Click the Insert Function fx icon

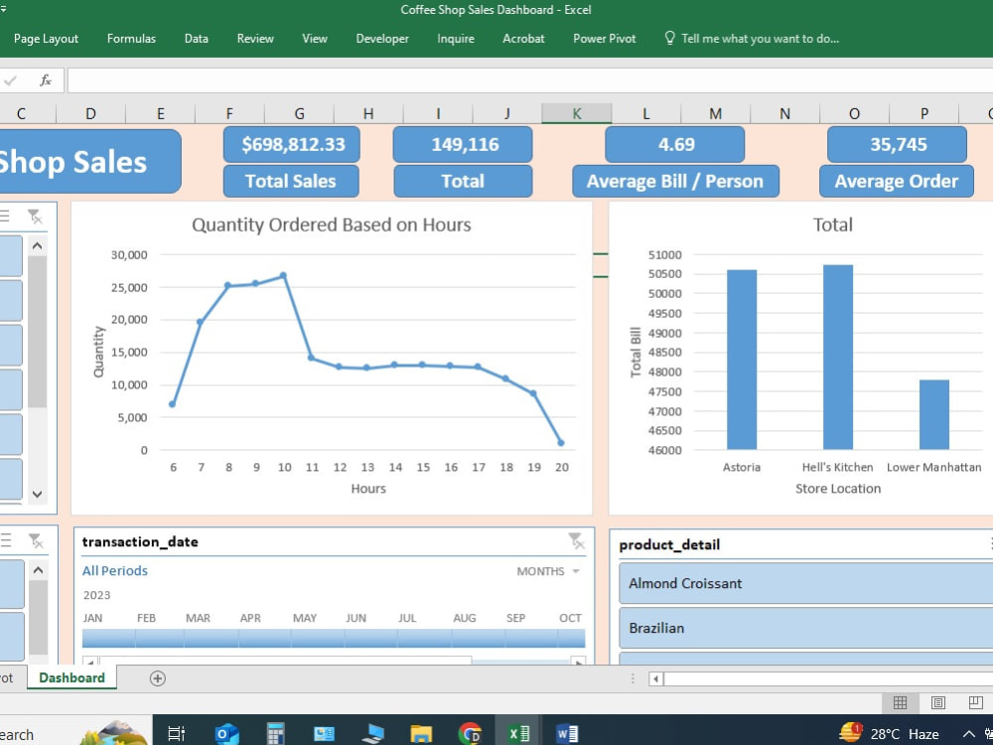click(x=45, y=80)
